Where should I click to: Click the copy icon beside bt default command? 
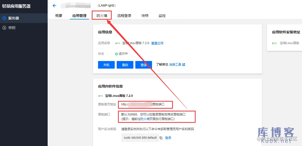point(161,138)
